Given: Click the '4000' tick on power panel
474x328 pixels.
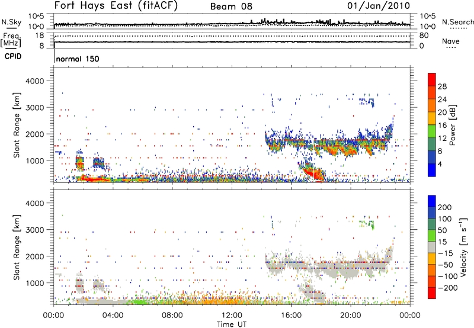Looking at the screenshot, I should coord(34,81).
